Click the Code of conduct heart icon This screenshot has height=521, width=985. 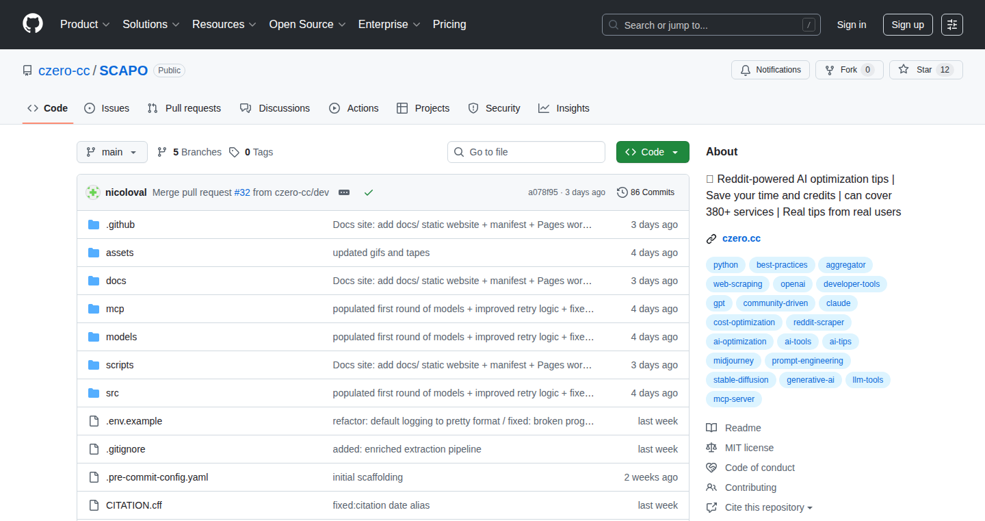tap(711, 468)
